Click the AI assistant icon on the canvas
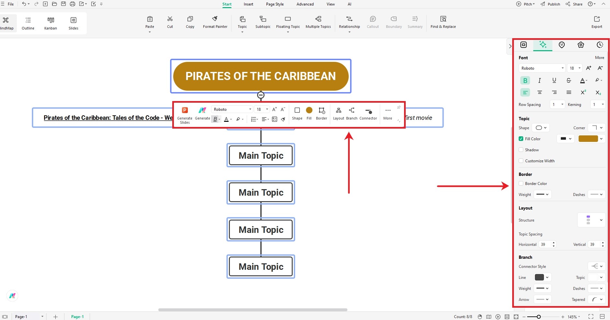 tap(12, 296)
